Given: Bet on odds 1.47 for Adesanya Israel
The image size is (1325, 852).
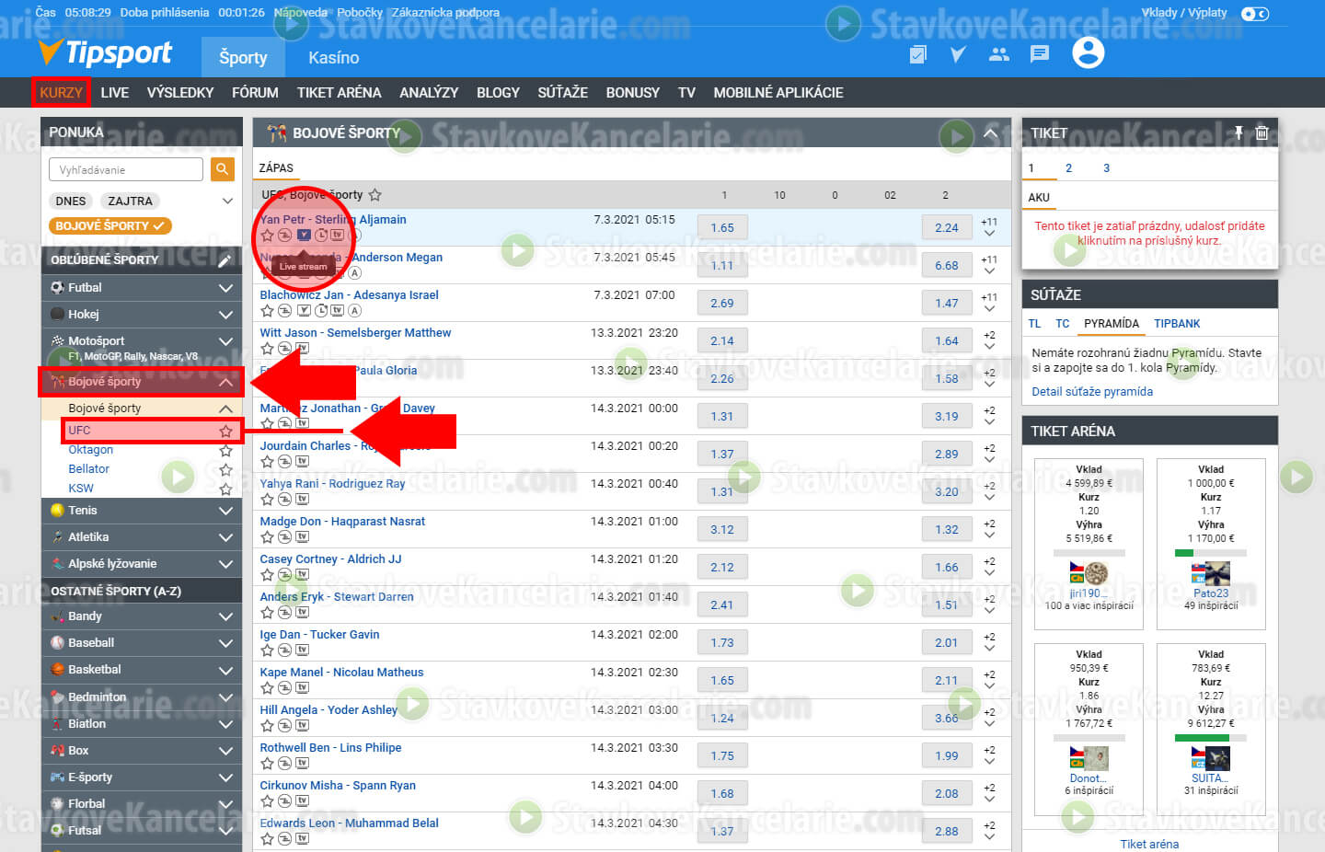Looking at the screenshot, I should coord(947,303).
